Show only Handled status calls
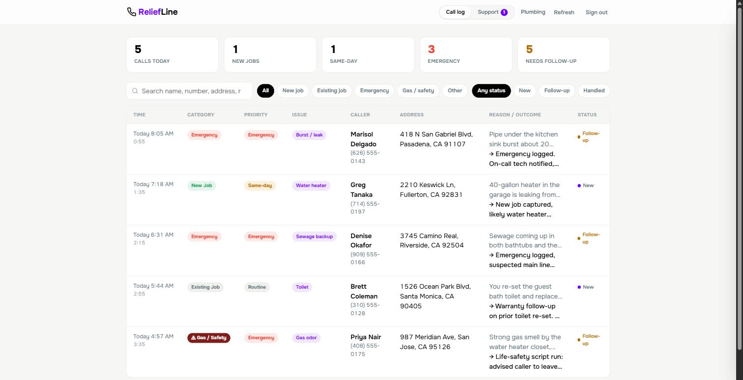Viewport: 743px width, 380px height. coord(594,91)
